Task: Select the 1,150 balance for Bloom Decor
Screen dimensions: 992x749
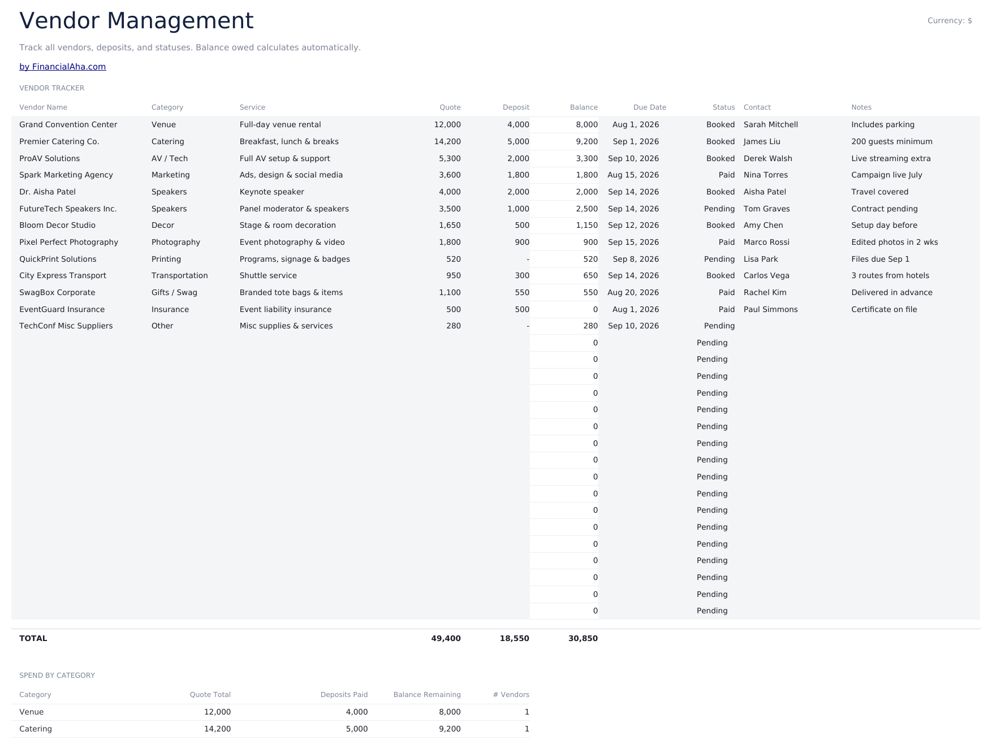Action: point(587,226)
